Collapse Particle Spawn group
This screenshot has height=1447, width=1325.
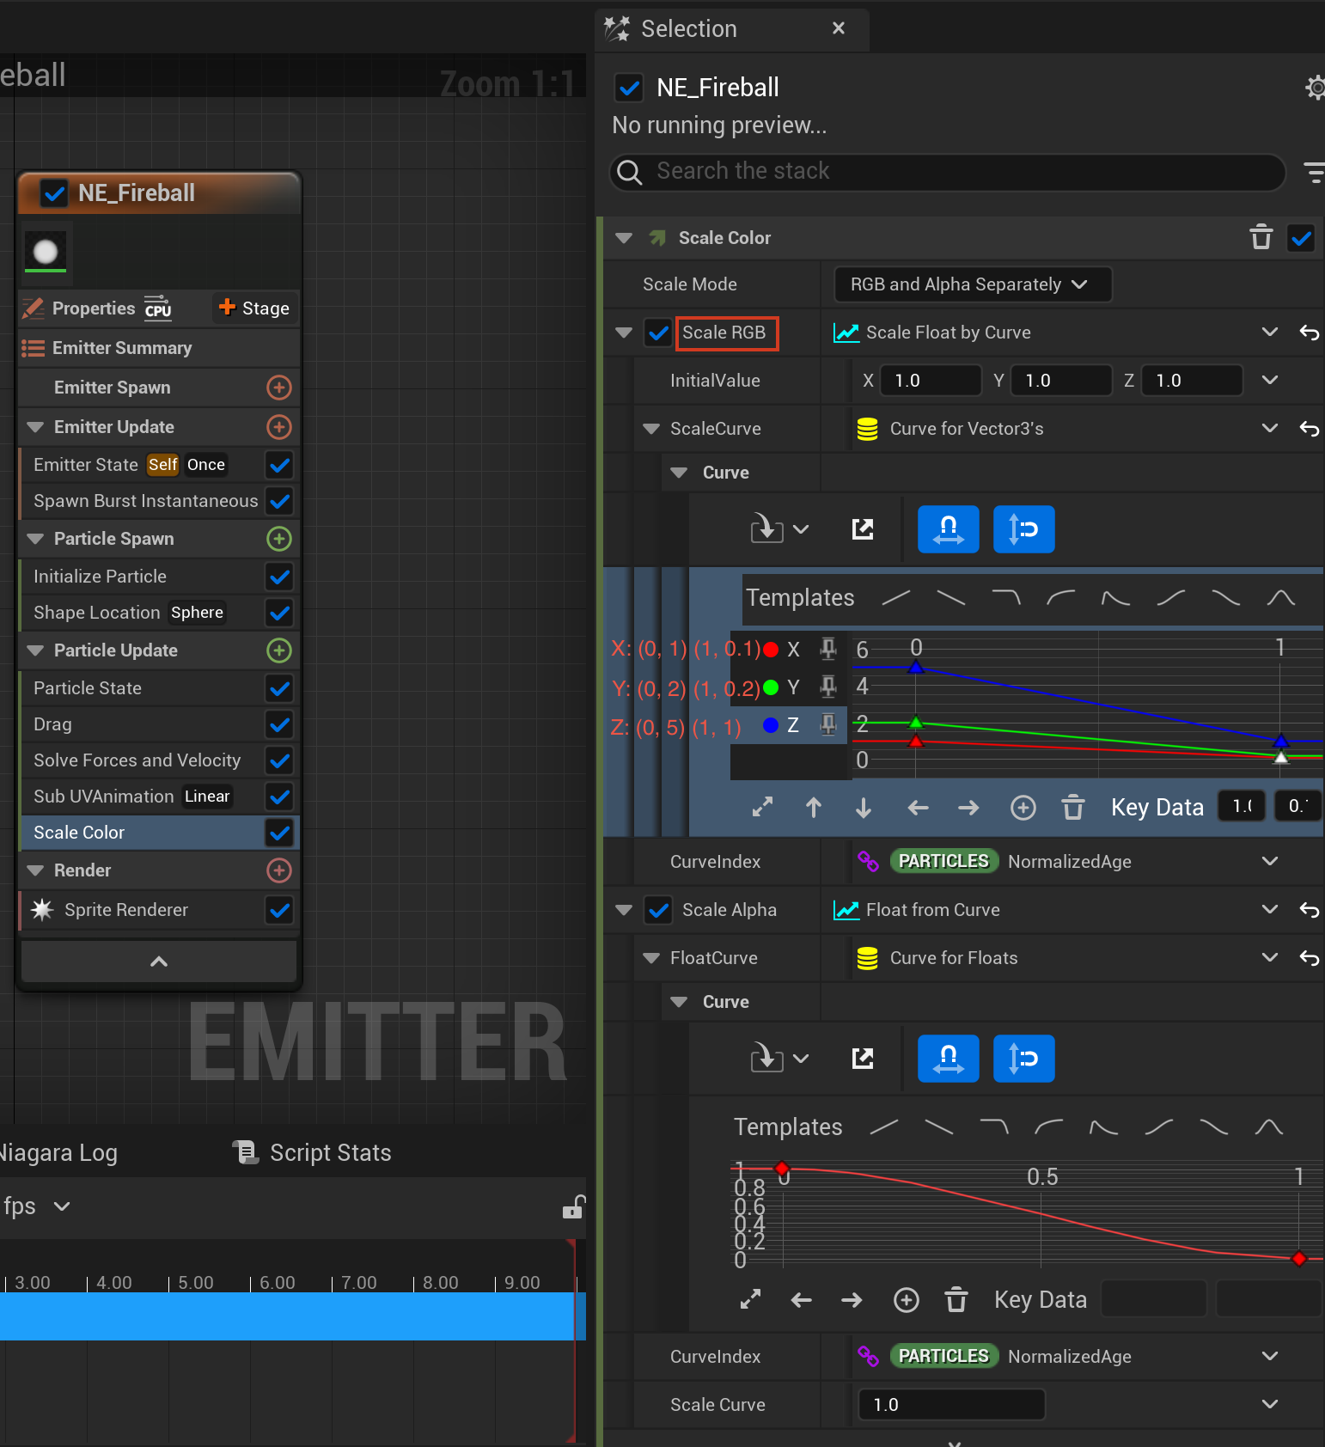pos(35,539)
